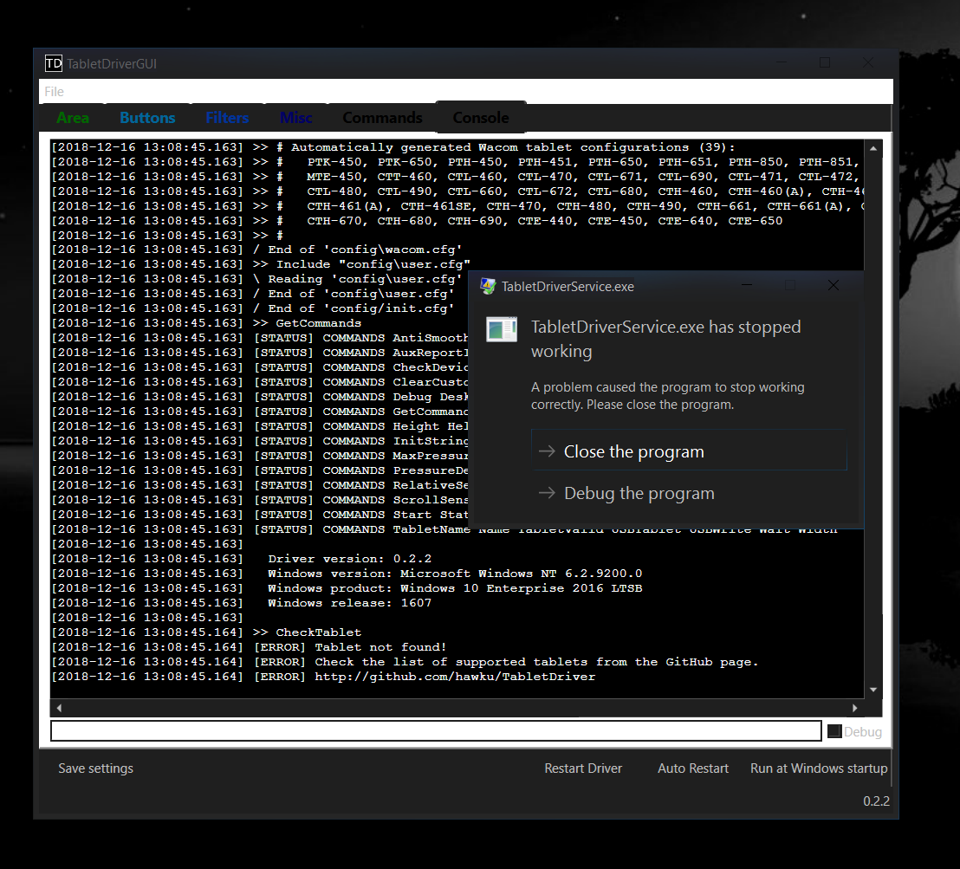This screenshot has width=960, height=869.
Task: Click the arrow icon beside Close the program
Action: [546, 451]
